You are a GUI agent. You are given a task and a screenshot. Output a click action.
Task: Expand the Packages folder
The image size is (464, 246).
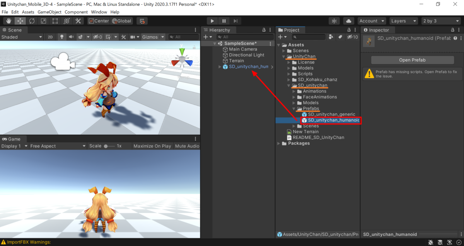279,143
